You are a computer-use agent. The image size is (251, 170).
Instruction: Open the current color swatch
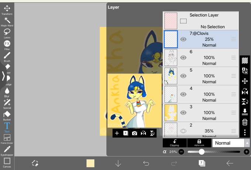click(90, 163)
